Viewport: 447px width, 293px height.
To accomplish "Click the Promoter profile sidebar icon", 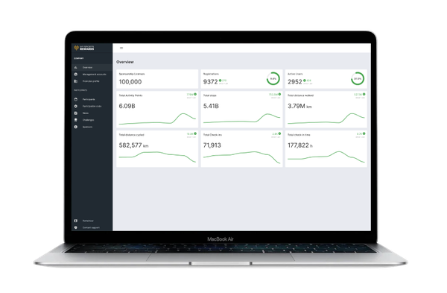I will tap(75, 81).
